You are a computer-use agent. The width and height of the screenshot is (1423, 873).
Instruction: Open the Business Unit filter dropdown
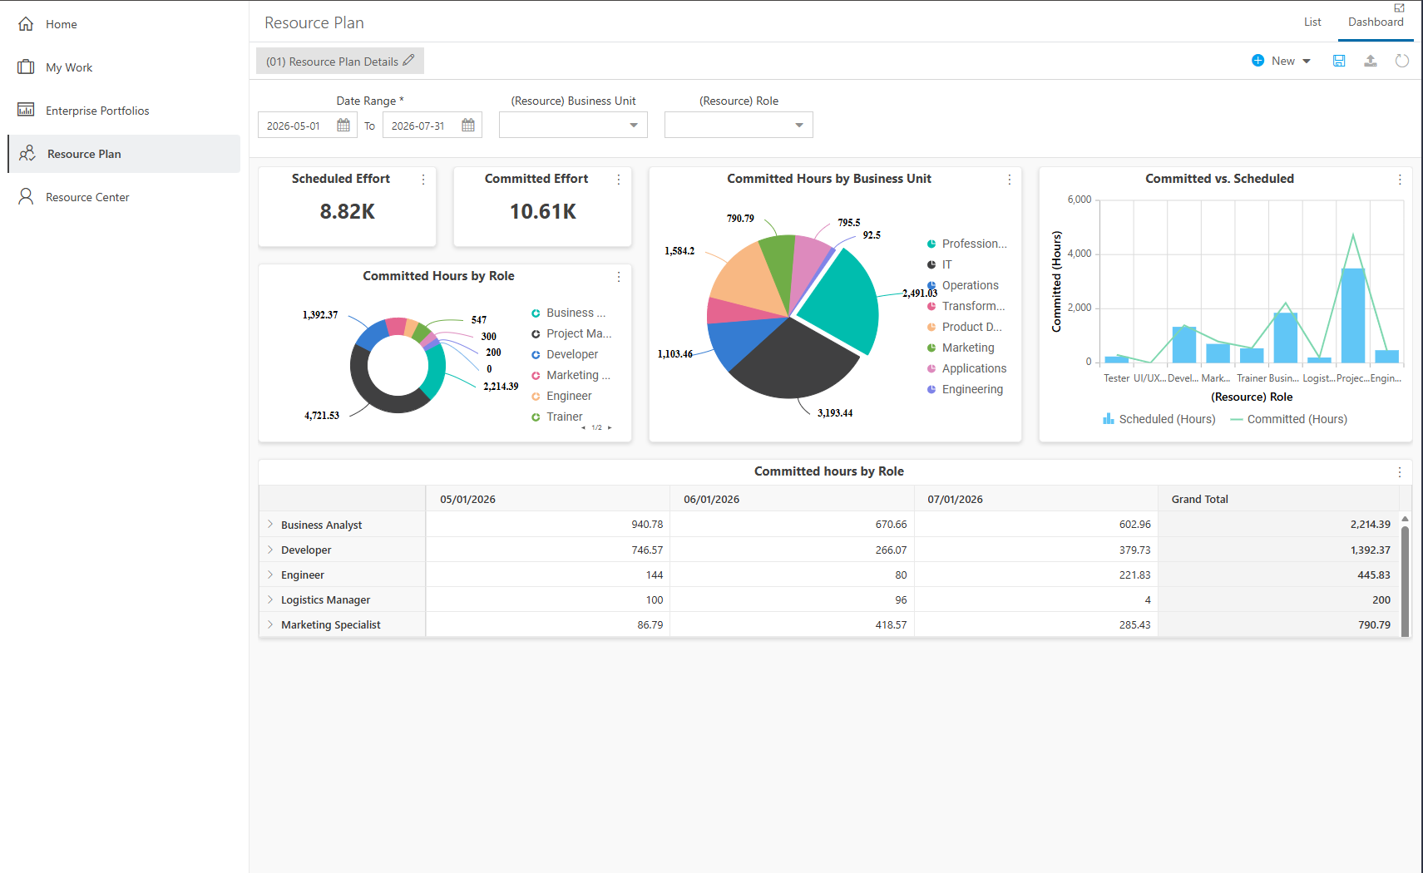[x=573, y=125]
